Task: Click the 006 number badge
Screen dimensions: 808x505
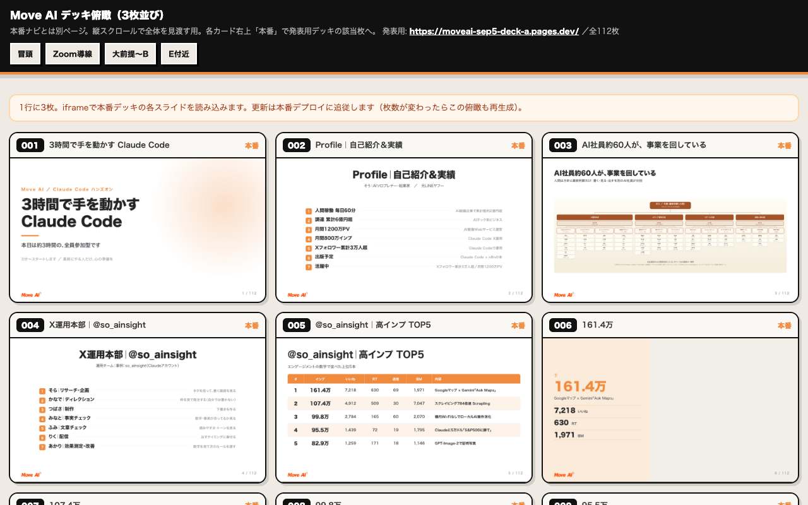Action: (562, 325)
